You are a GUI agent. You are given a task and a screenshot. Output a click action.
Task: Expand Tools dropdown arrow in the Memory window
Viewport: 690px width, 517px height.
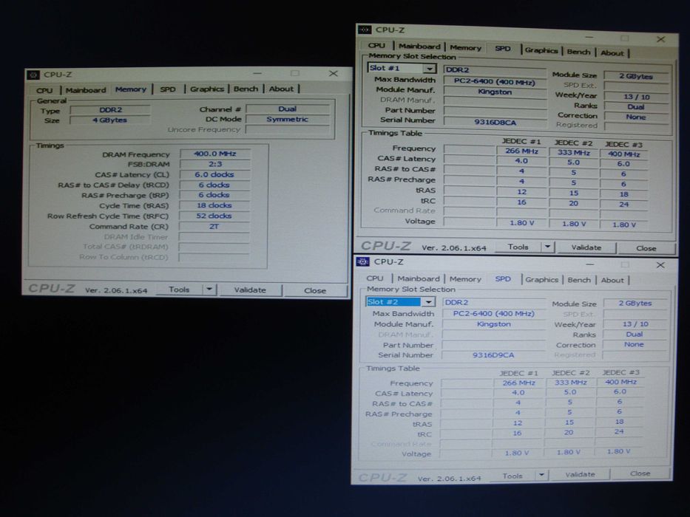click(209, 290)
